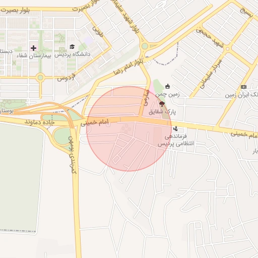Click the امام خمینی road label
The image size is (258, 258).
(95, 122)
